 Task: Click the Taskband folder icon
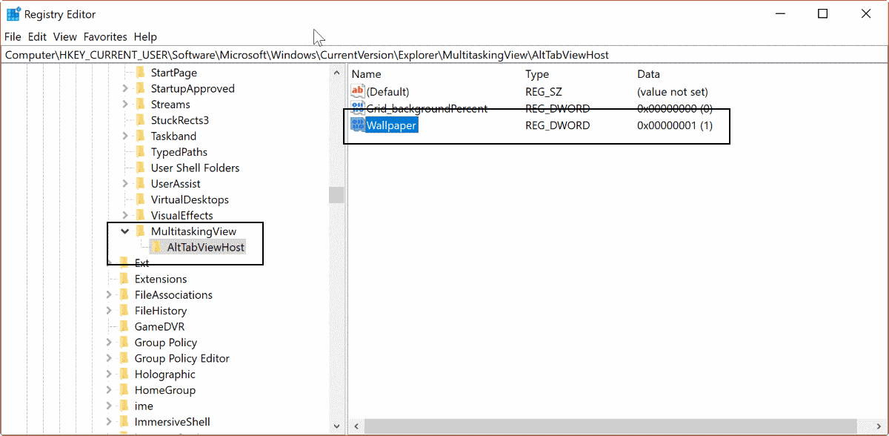(x=140, y=136)
